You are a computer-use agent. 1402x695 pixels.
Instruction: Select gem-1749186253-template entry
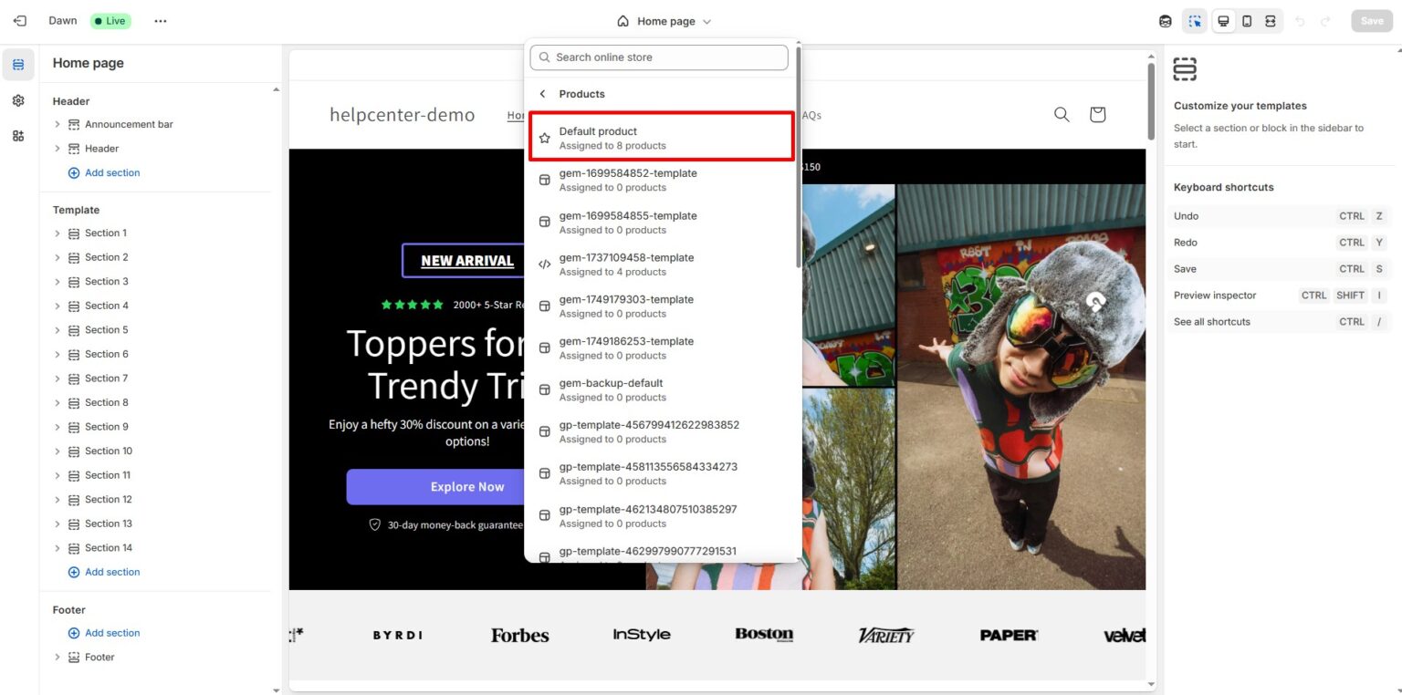[x=662, y=347]
